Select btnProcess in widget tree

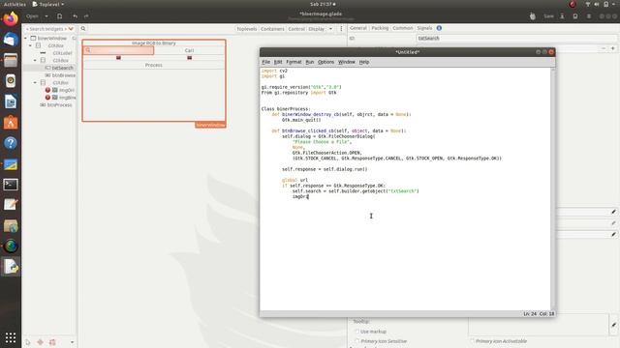[59, 105]
